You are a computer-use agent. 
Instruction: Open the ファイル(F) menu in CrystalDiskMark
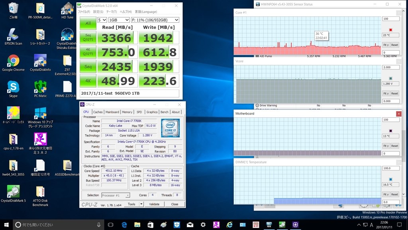pos(84,12)
